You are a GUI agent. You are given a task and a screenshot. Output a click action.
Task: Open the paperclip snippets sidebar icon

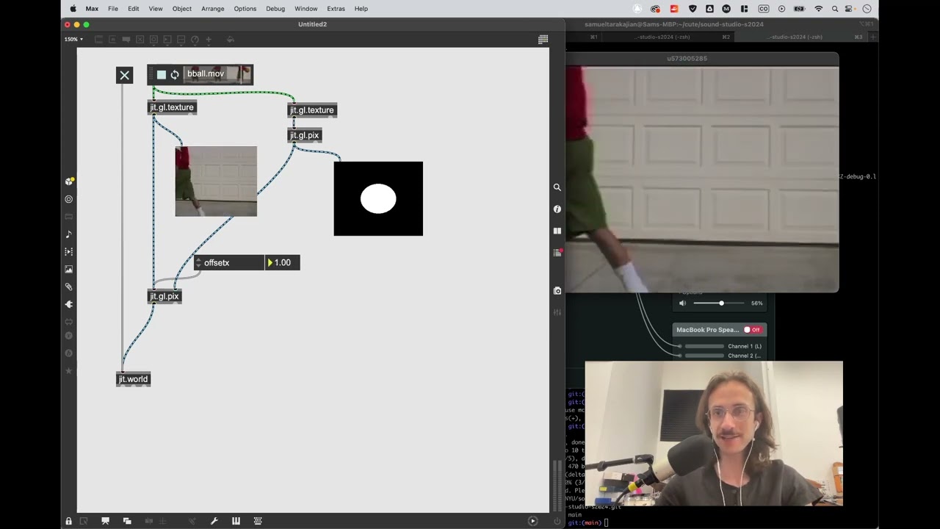(69, 287)
